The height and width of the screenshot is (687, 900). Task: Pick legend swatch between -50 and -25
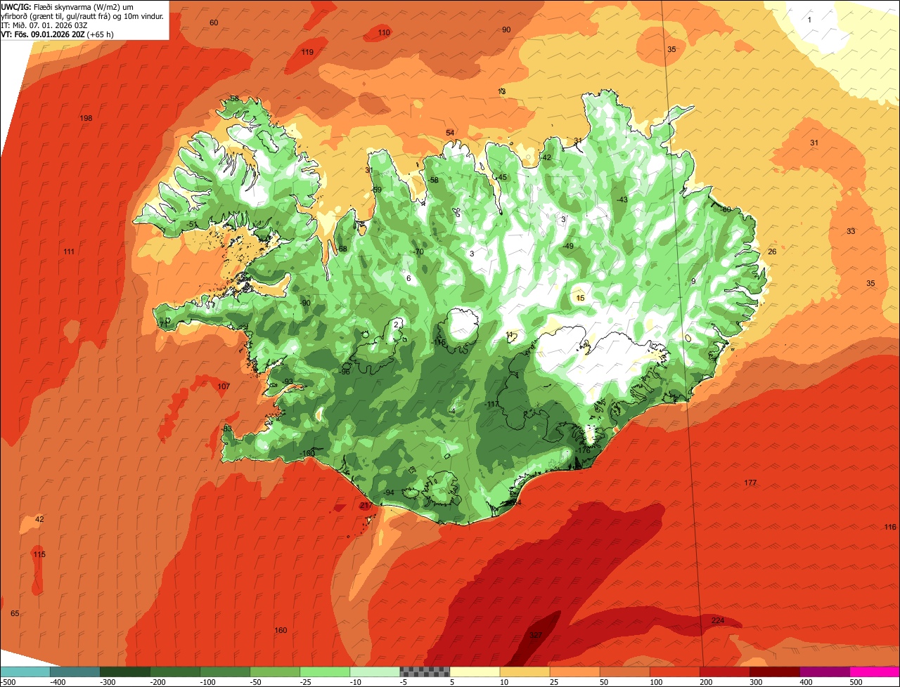[x=275, y=672]
